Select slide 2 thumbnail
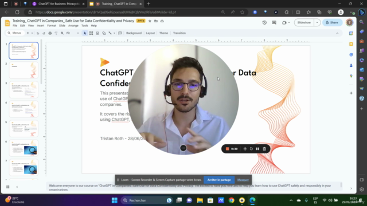The height and width of the screenshot is (206, 367). point(24,70)
